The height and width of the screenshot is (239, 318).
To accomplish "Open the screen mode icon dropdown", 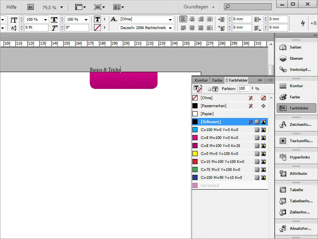I will click(x=99, y=7).
